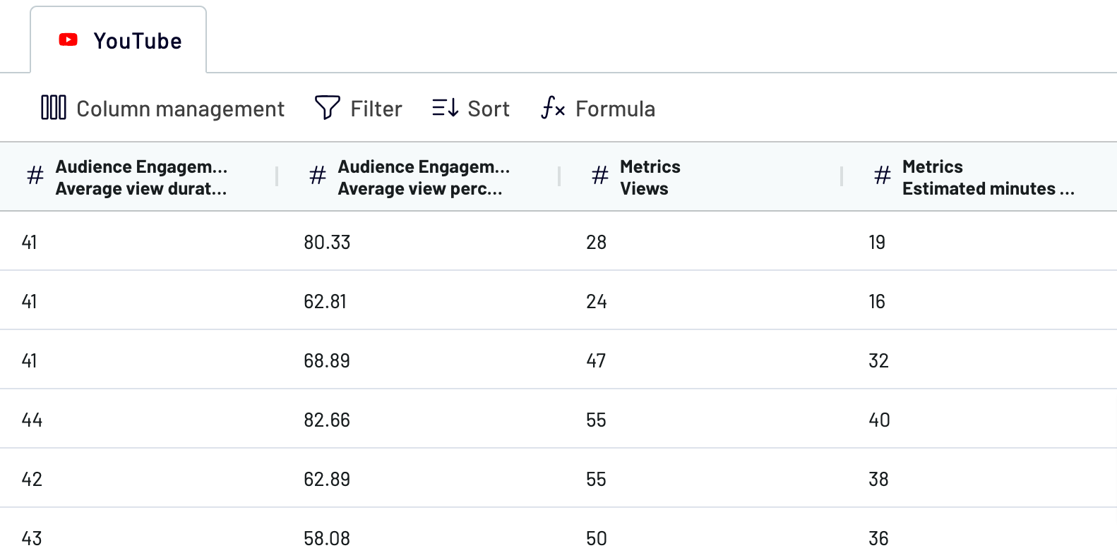Click the red YouTube logo icon
The width and height of the screenshot is (1117, 560).
click(68, 40)
